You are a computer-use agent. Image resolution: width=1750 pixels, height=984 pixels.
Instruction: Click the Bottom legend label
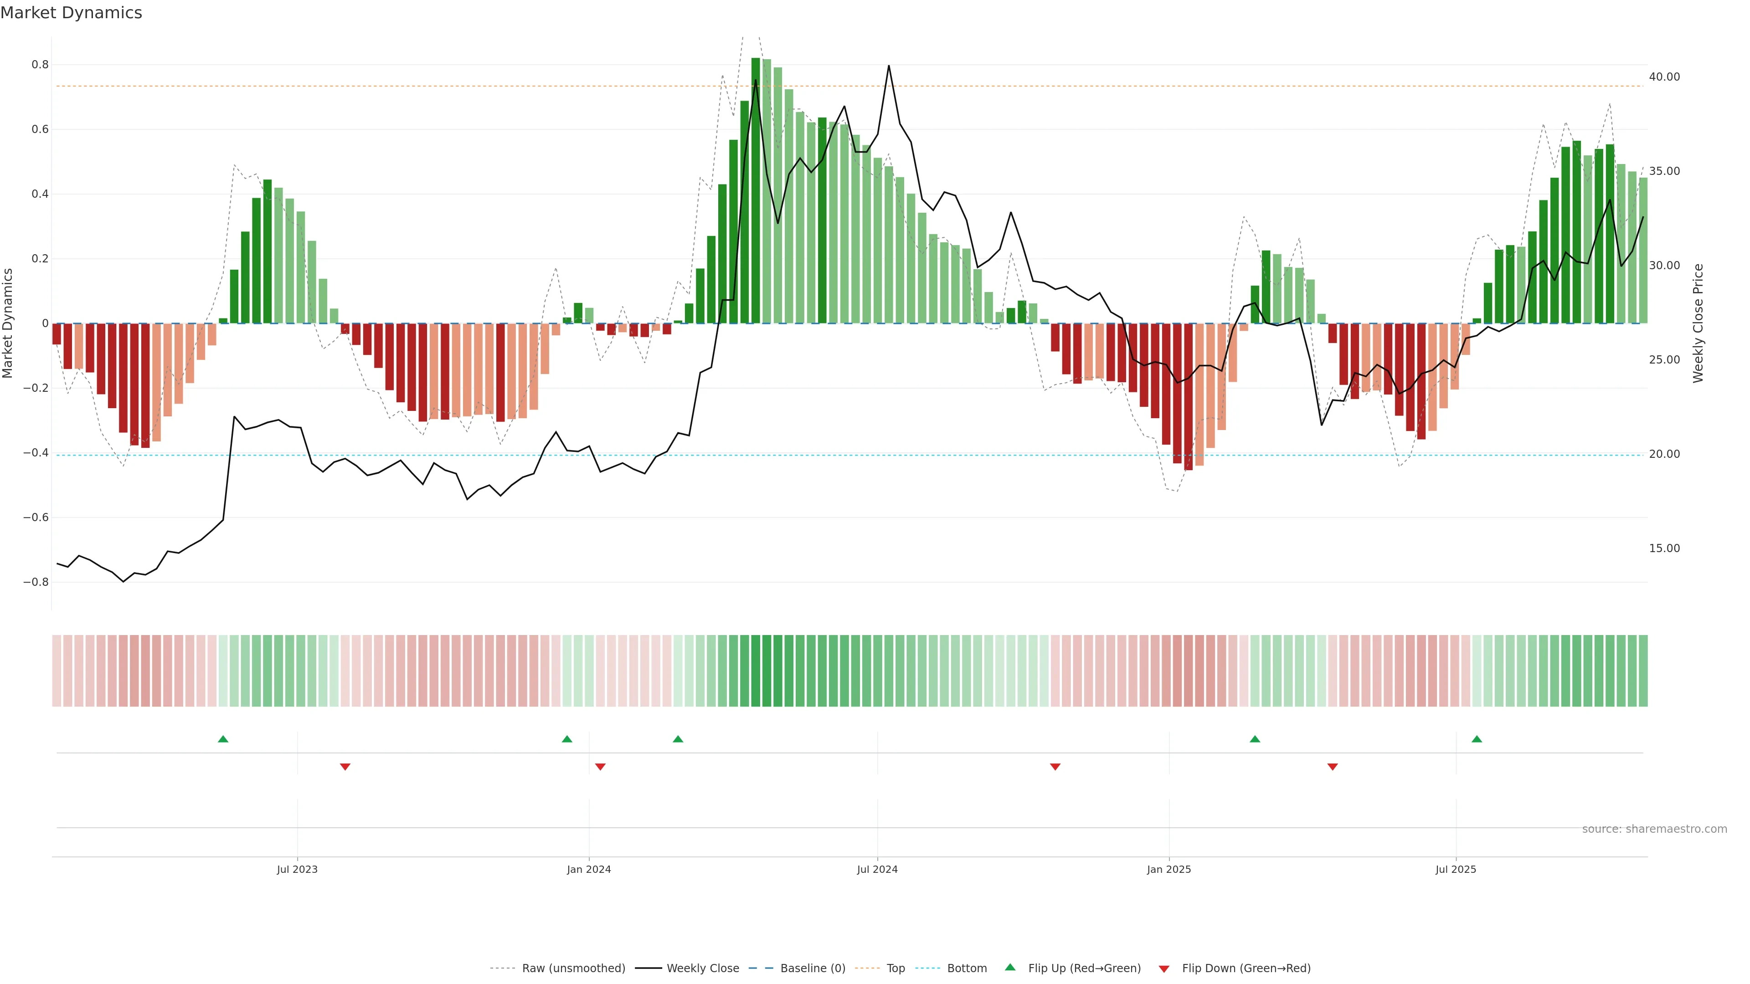click(967, 969)
